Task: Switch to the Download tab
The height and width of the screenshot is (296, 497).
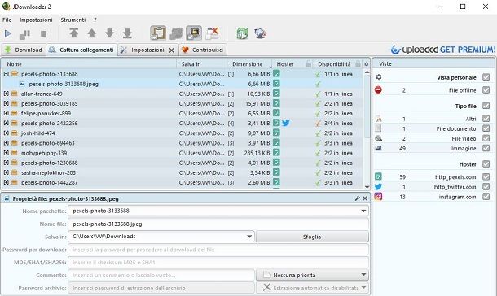Action: click(x=24, y=50)
